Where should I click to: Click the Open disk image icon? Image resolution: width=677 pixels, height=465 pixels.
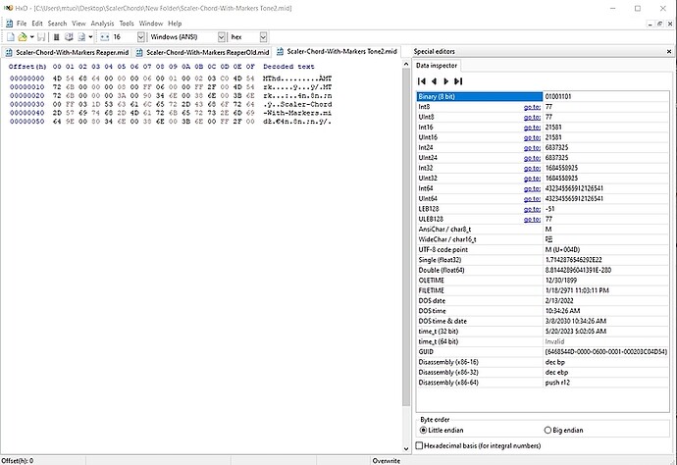81,37
